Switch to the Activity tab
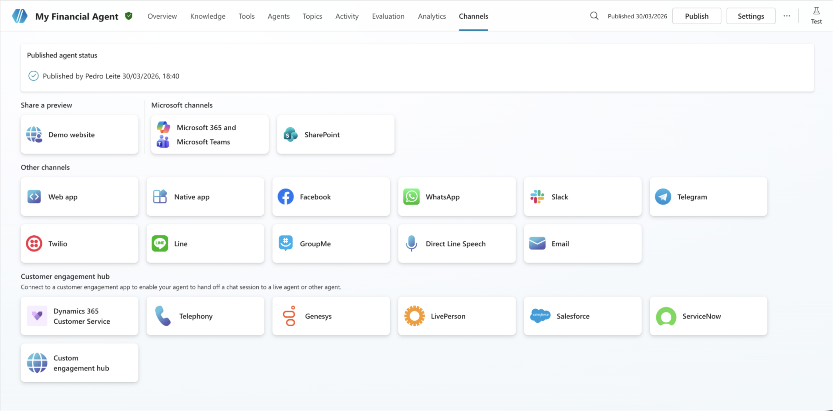 click(347, 16)
